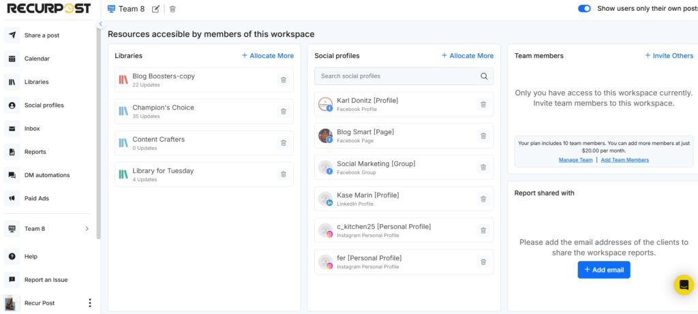Remove Kase Marin LinkedIn profile trash icon
The image size is (698, 314).
tap(483, 200)
